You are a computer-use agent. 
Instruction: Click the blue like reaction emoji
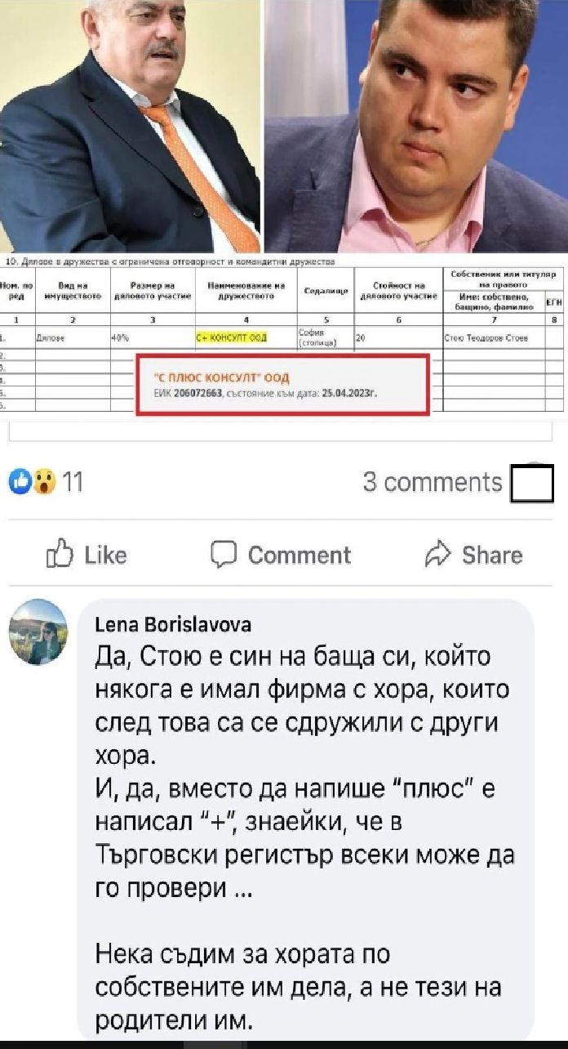pyautogui.click(x=20, y=483)
